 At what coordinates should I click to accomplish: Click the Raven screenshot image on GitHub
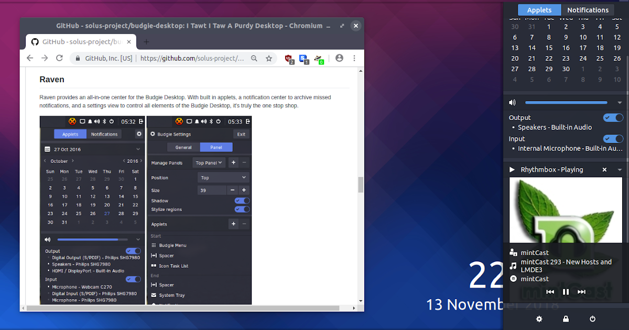146,210
